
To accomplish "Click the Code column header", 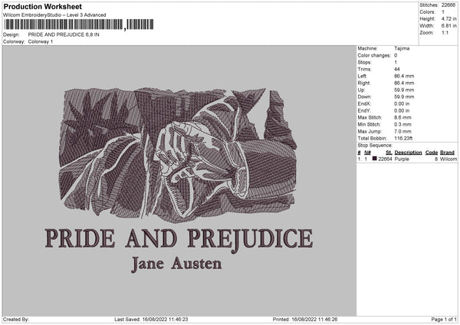I will [x=431, y=153].
